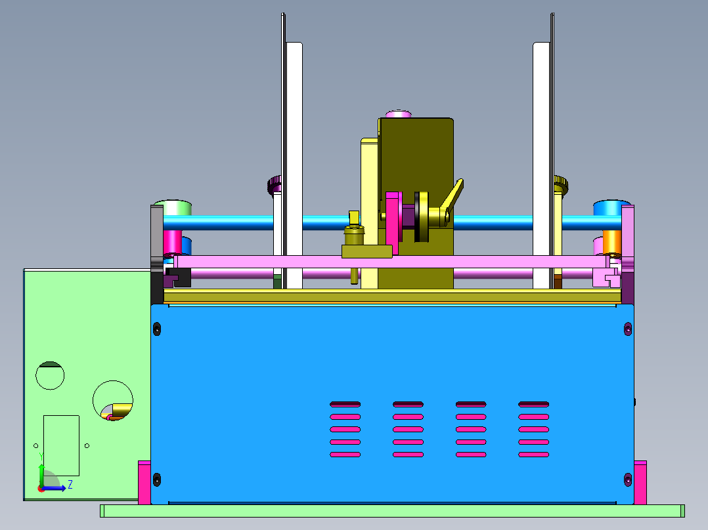
Task: Select the light pink horizontal crossbar
Action: pyautogui.click(x=392, y=262)
